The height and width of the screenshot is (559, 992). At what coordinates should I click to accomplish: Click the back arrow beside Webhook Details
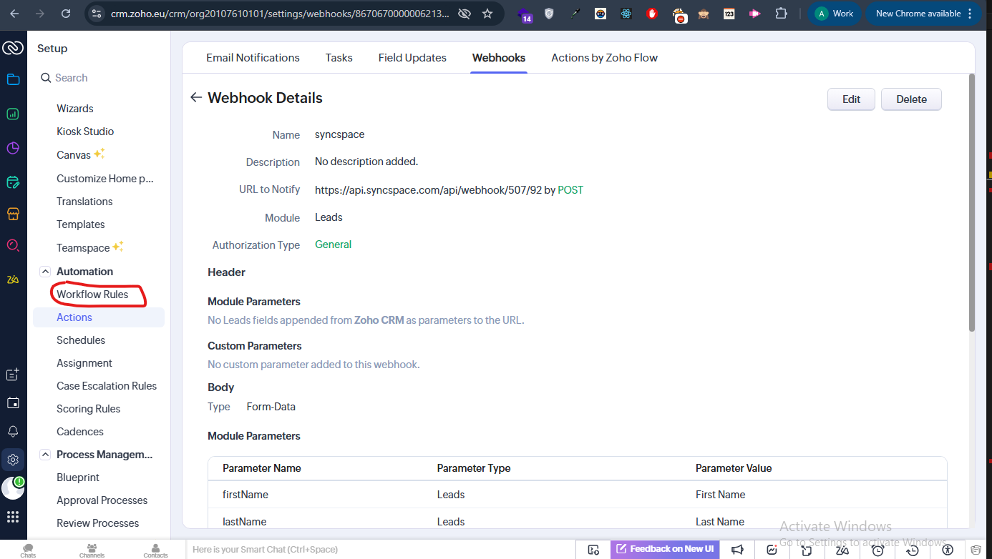[195, 98]
